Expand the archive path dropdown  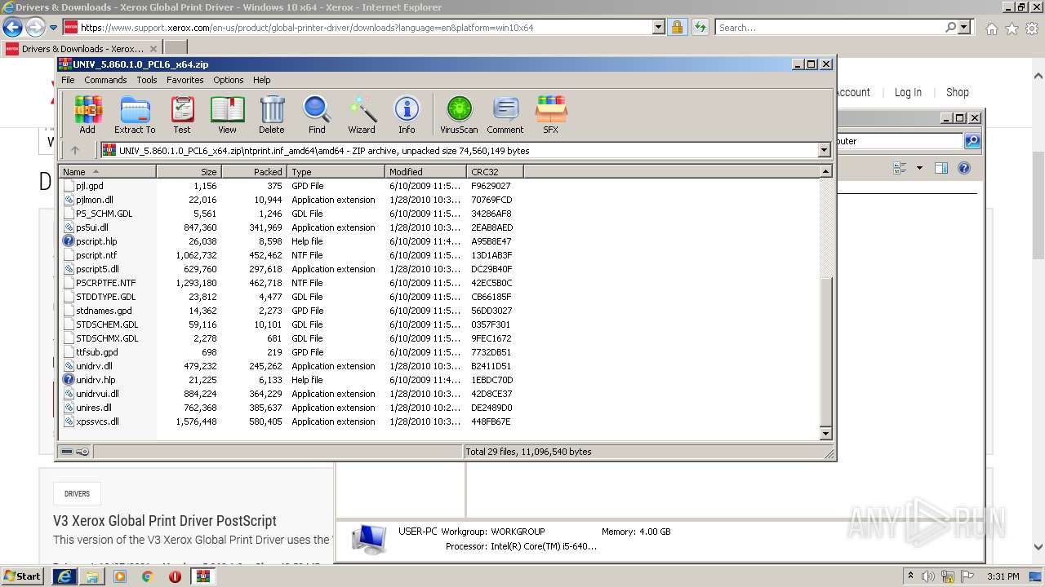[824, 150]
